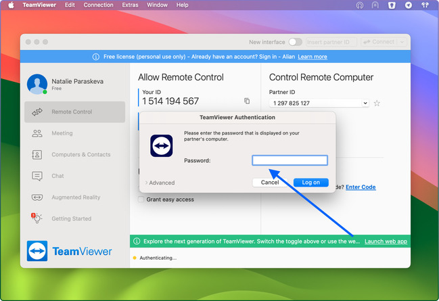439x301 pixels.
Task: Click the Authenticating... status text
Action: point(158,258)
